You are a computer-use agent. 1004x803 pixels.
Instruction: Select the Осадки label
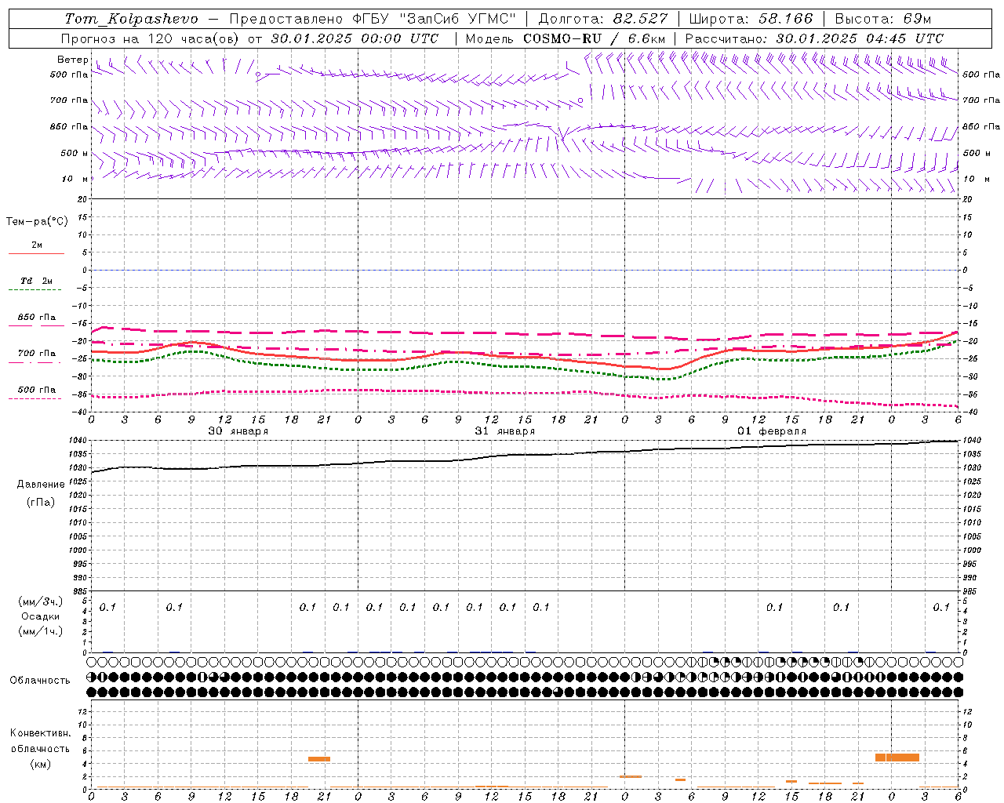pyautogui.click(x=41, y=616)
